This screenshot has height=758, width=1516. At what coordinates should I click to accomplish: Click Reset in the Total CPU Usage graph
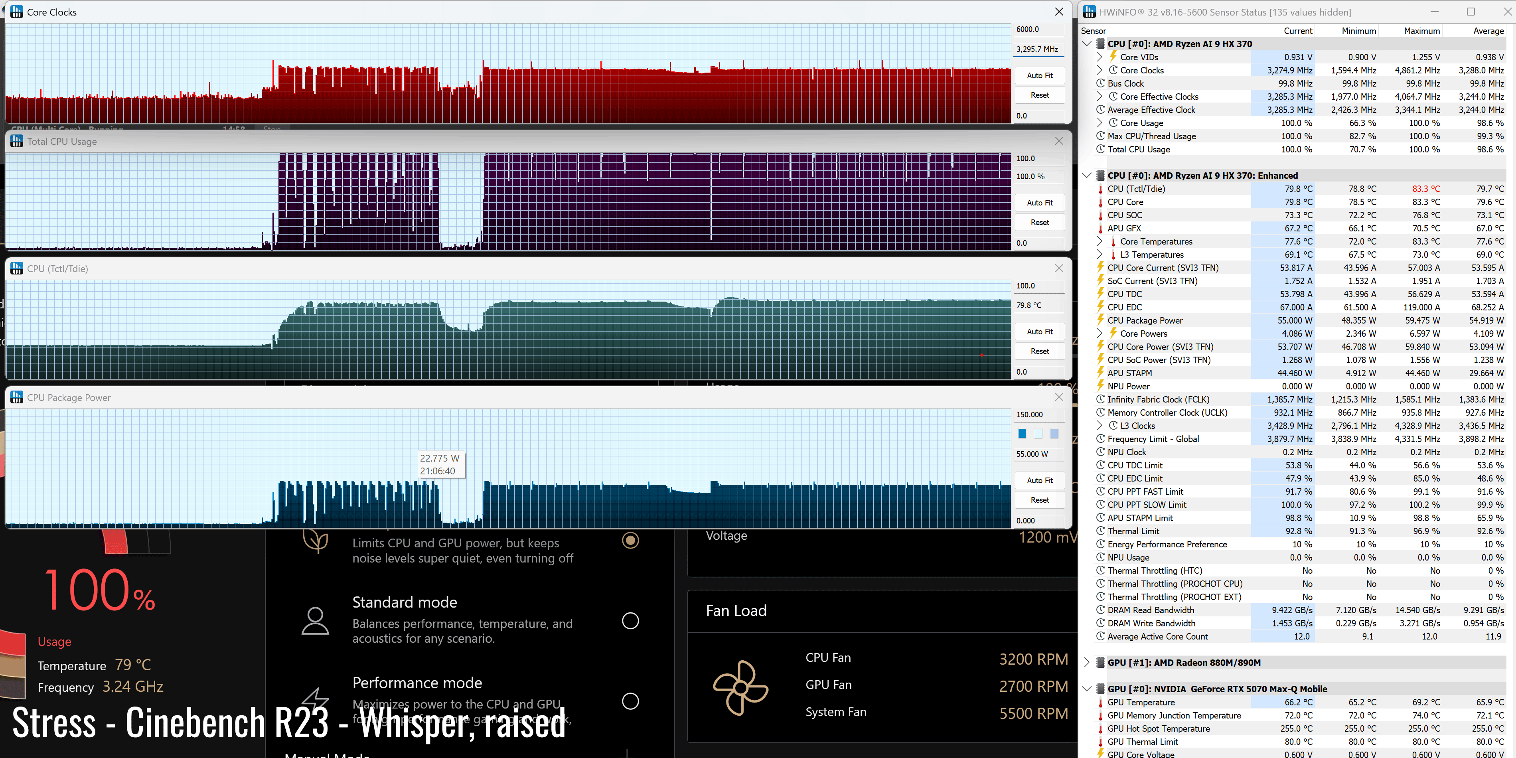pyautogui.click(x=1039, y=223)
